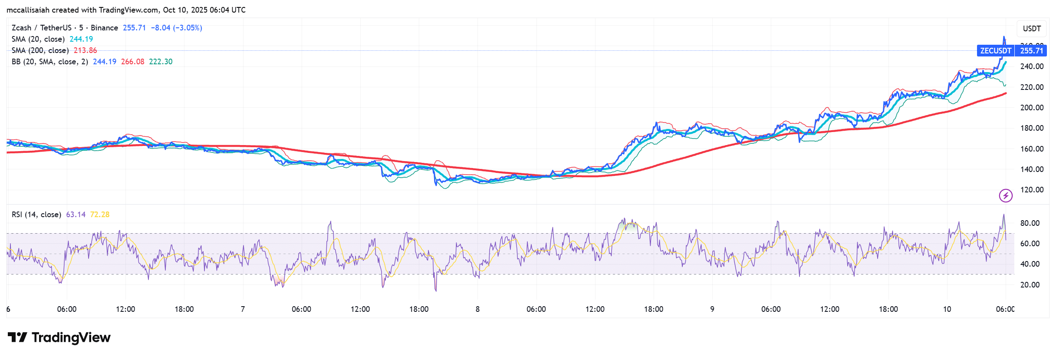Click the 80.00 level on RSI scale

pyautogui.click(x=1030, y=223)
